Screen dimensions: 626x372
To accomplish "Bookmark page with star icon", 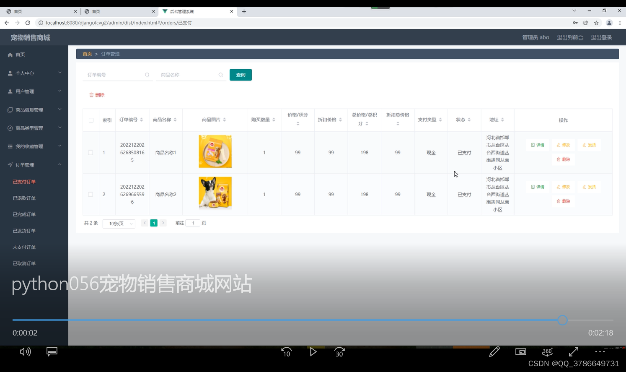I will coord(596,23).
